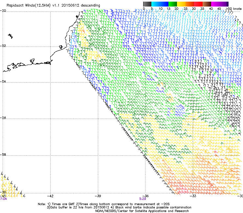Screen dimensions: 243x213
Task: Click the purple '7:04' time stamp
Action: (3, 199)
